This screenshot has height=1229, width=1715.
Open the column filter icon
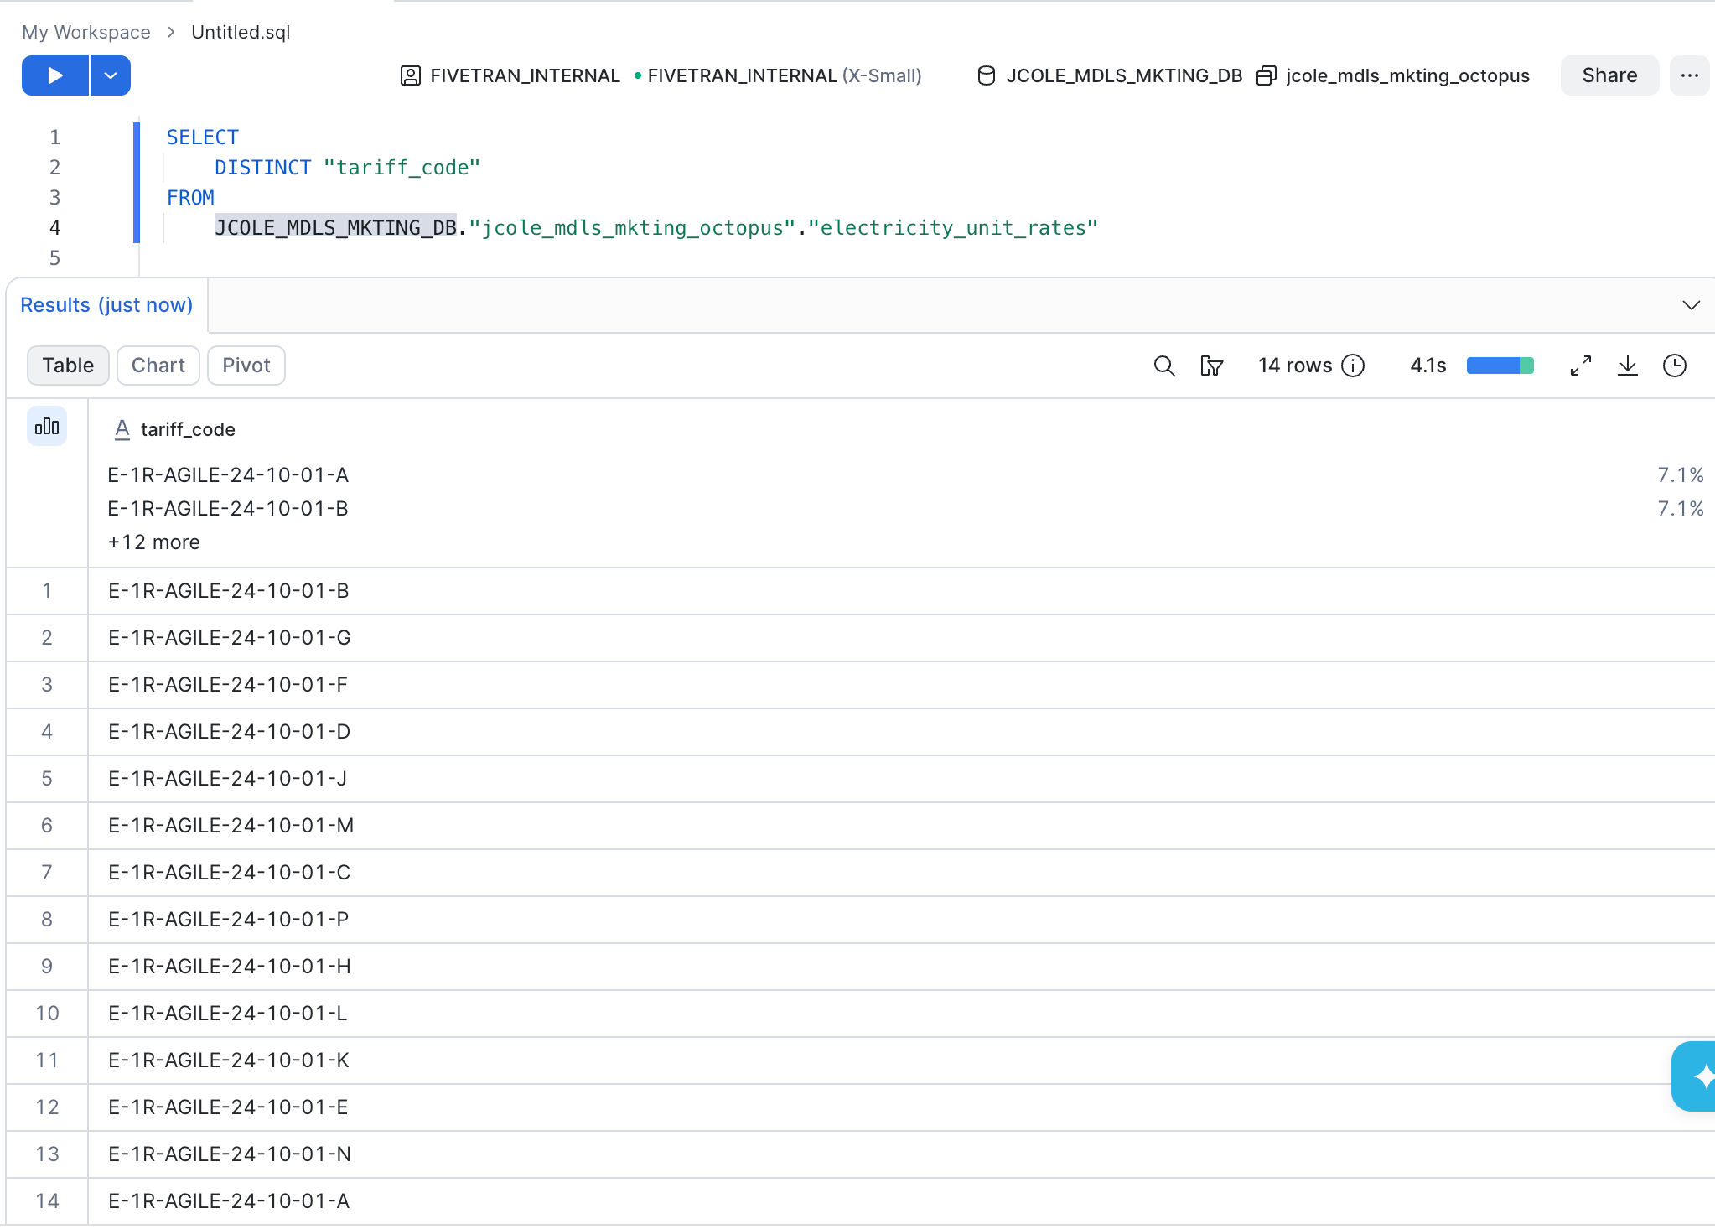(x=1212, y=366)
